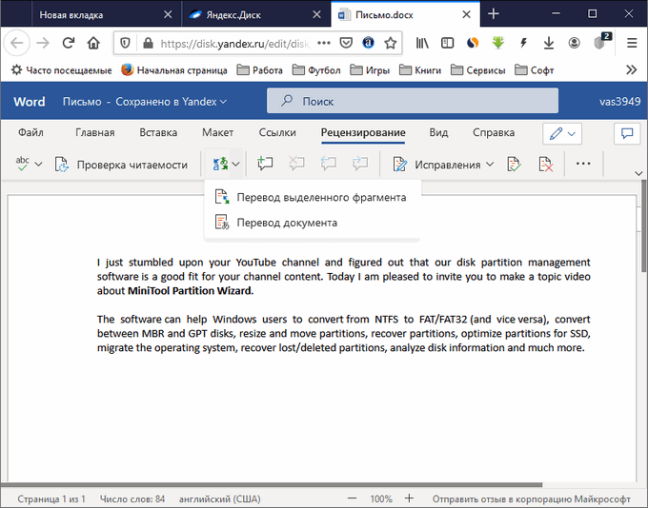Switch to the Главная tab

pyautogui.click(x=95, y=132)
